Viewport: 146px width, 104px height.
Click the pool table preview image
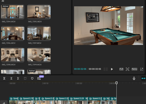109,26
